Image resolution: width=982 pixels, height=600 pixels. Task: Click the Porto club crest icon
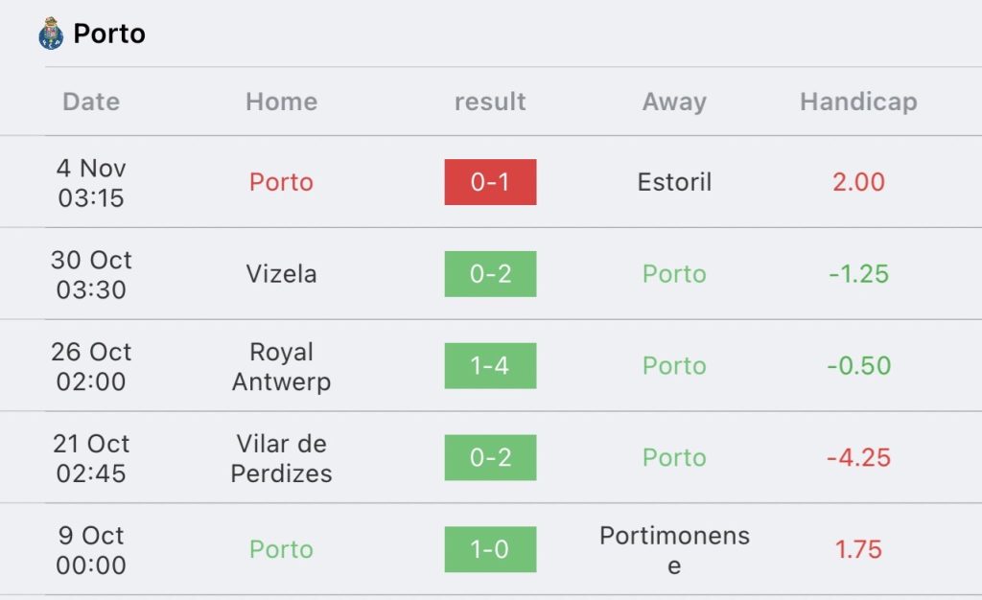point(51,34)
